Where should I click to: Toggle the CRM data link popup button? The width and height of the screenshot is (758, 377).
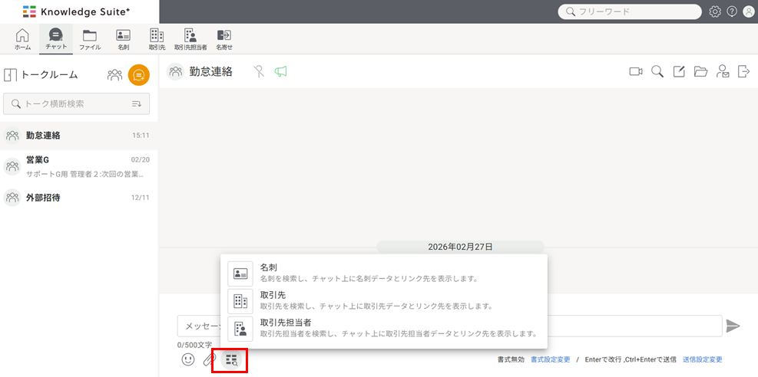pyautogui.click(x=232, y=359)
